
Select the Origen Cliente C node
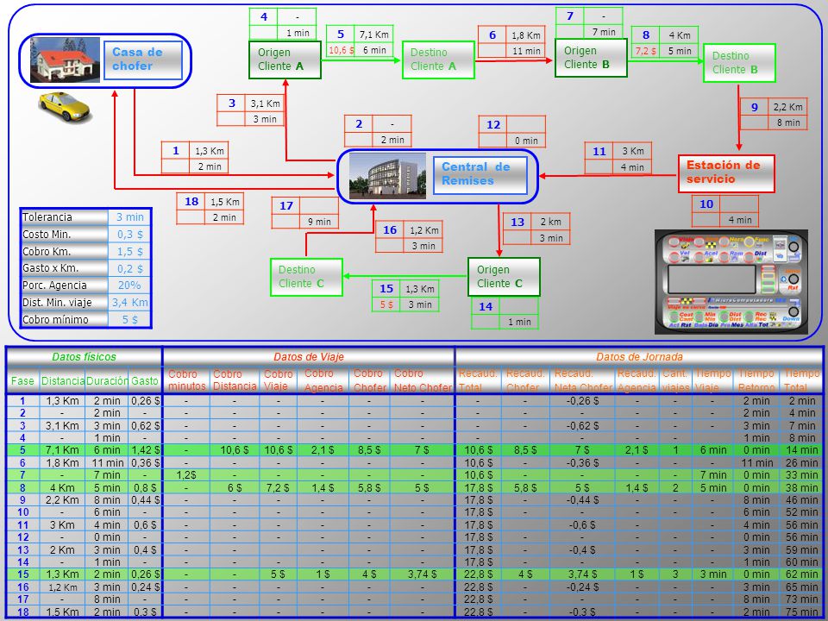504,277
